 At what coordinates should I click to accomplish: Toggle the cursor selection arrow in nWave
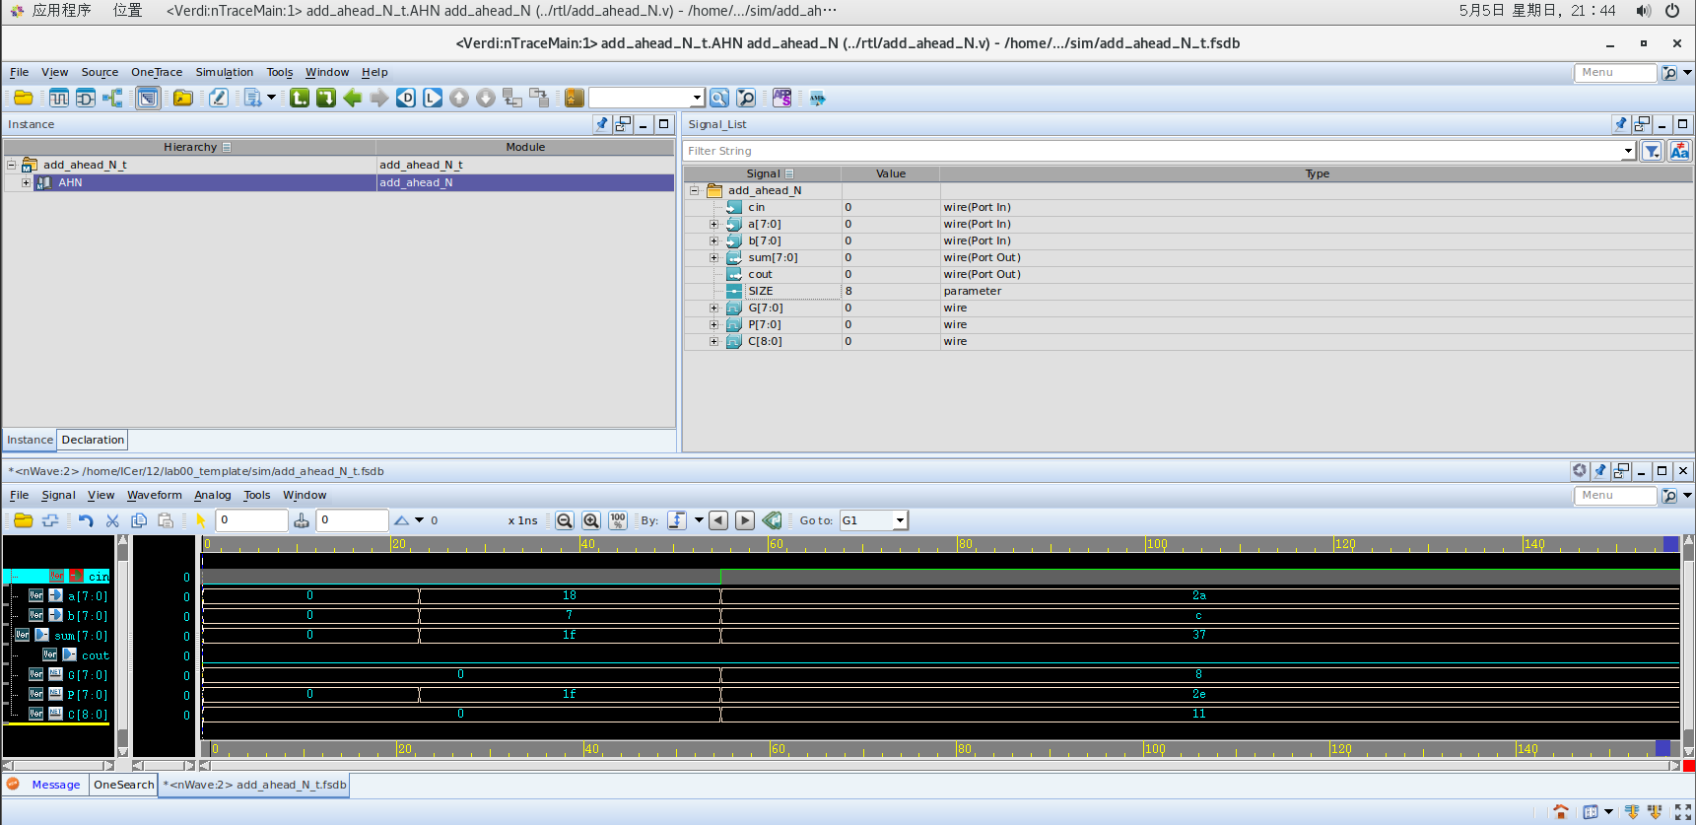point(201,520)
